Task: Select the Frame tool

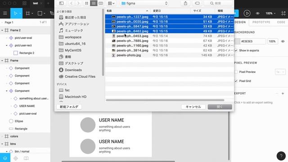Action: (28, 13)
